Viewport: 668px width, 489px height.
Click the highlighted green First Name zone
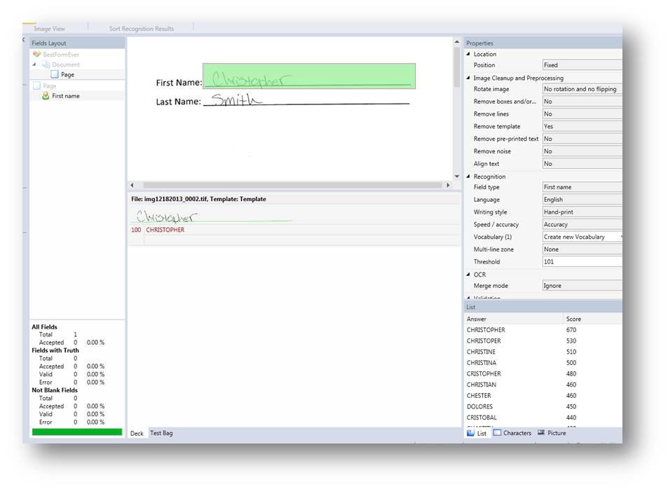point(308,76)
